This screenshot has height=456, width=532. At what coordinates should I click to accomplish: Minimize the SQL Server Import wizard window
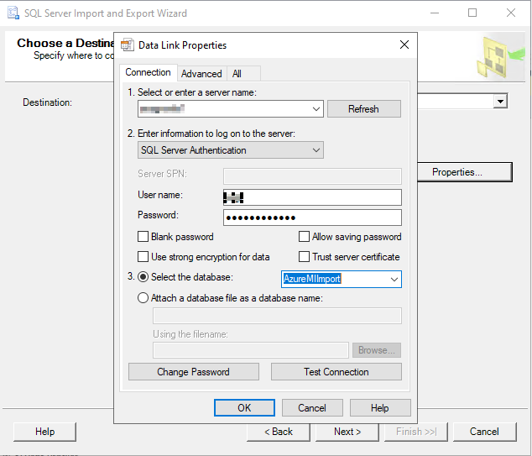coord(435,13)
